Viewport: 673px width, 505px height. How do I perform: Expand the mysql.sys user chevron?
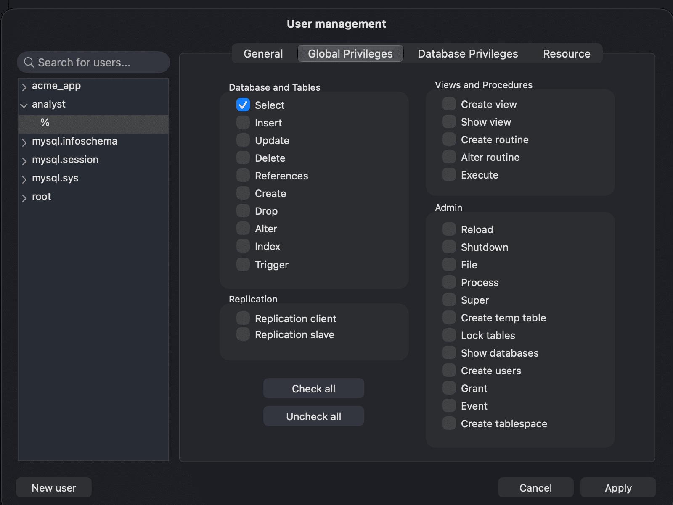point(24,179)
